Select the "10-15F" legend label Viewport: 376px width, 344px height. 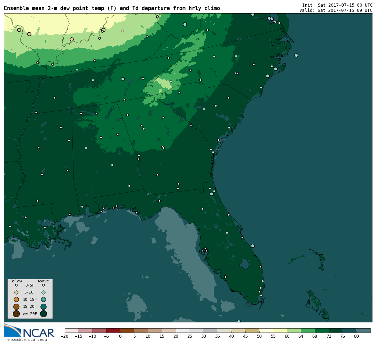point(30,300)
